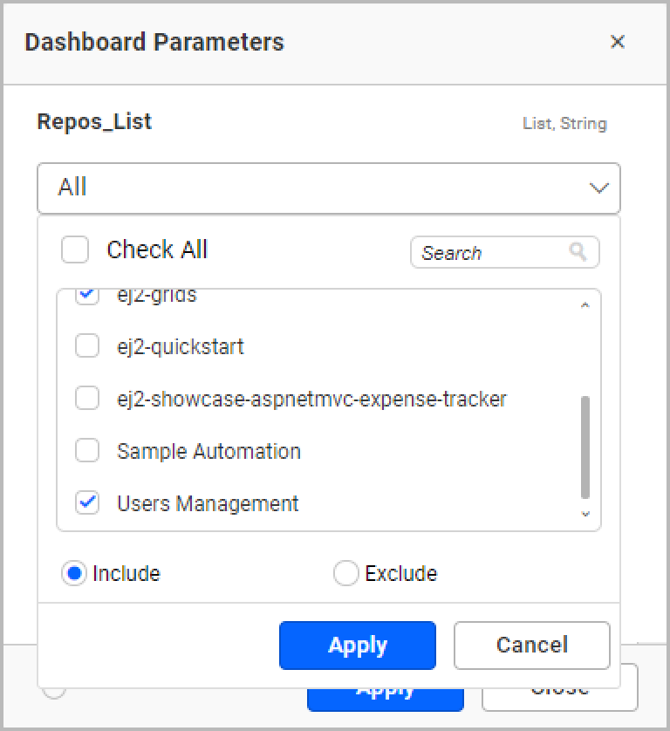Image resolution: width=670 pixels, height=731 pixels.
Task: Check the Sample Automation repository
Action: click(87, 450)
